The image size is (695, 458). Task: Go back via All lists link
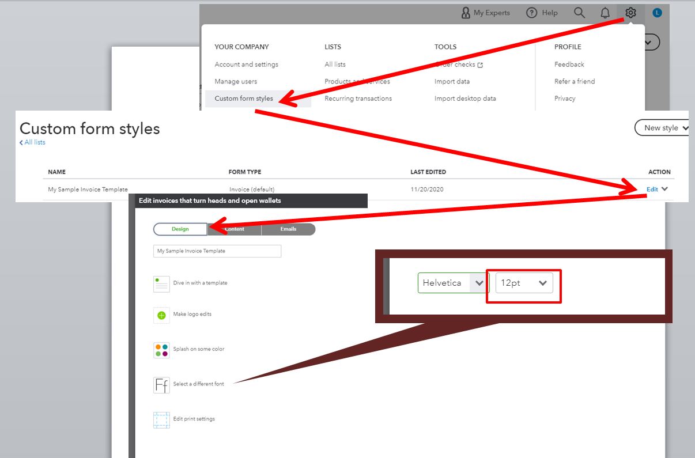pos(32,142)
